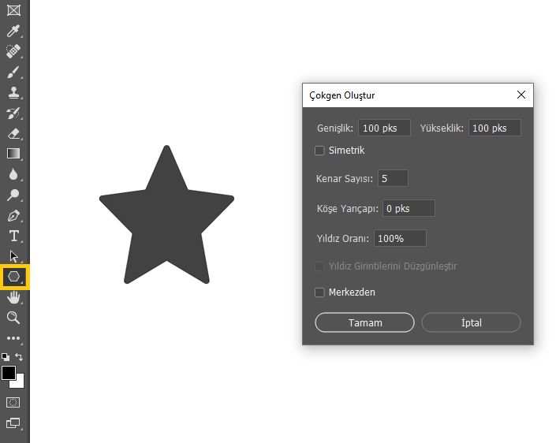Click the Kenar Sayısı field

click(x=394, y=178)
